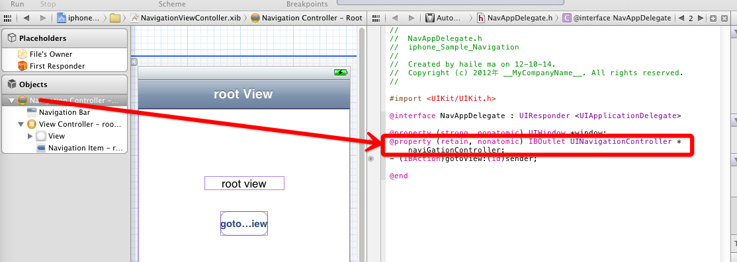Viewport: 737px width, 262px height.
Task: Select Navigation Item – r... row
Action: click(x=64, y=148)
